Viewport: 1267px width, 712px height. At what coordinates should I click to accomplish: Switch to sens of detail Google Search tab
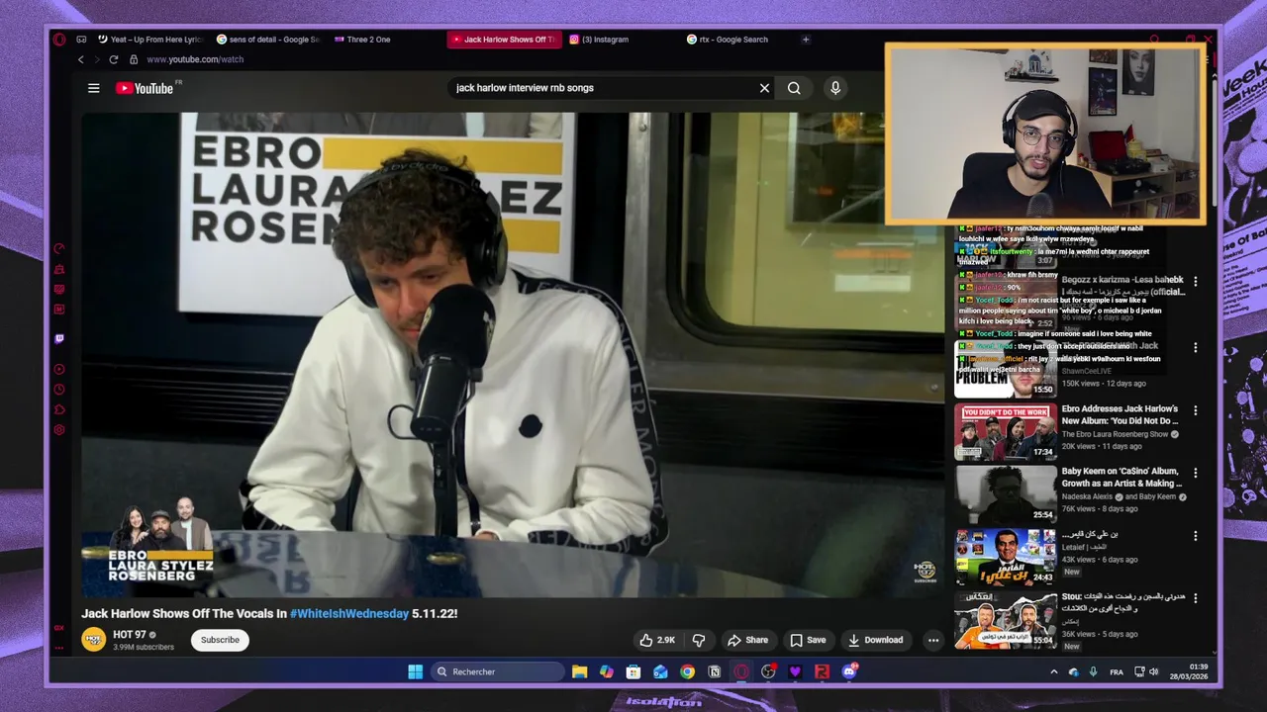(x=268, y=40)
